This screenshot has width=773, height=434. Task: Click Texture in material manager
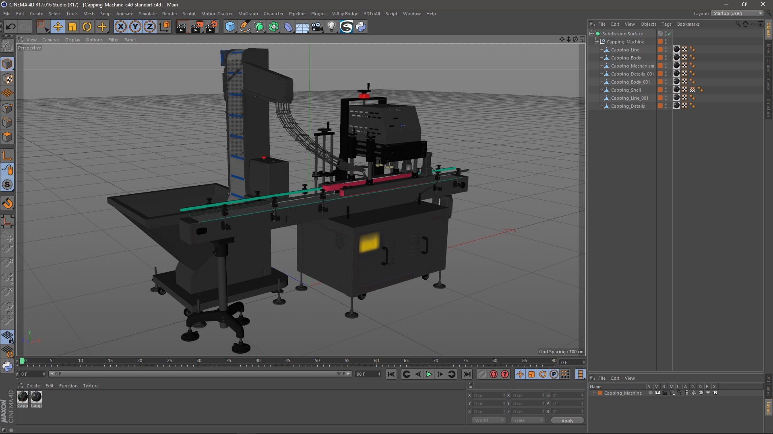point(91,386)
